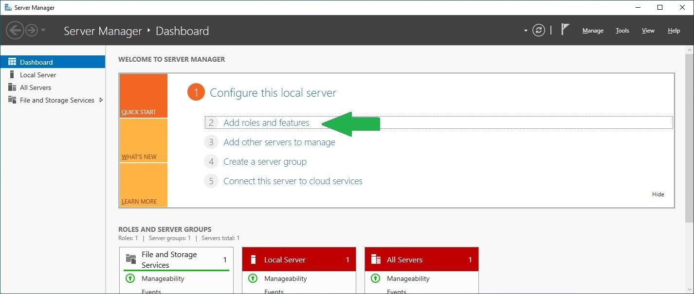Click green status icon in All Servers tile
This screenshot has width=694, height=294.
click(x=375, y=278)
